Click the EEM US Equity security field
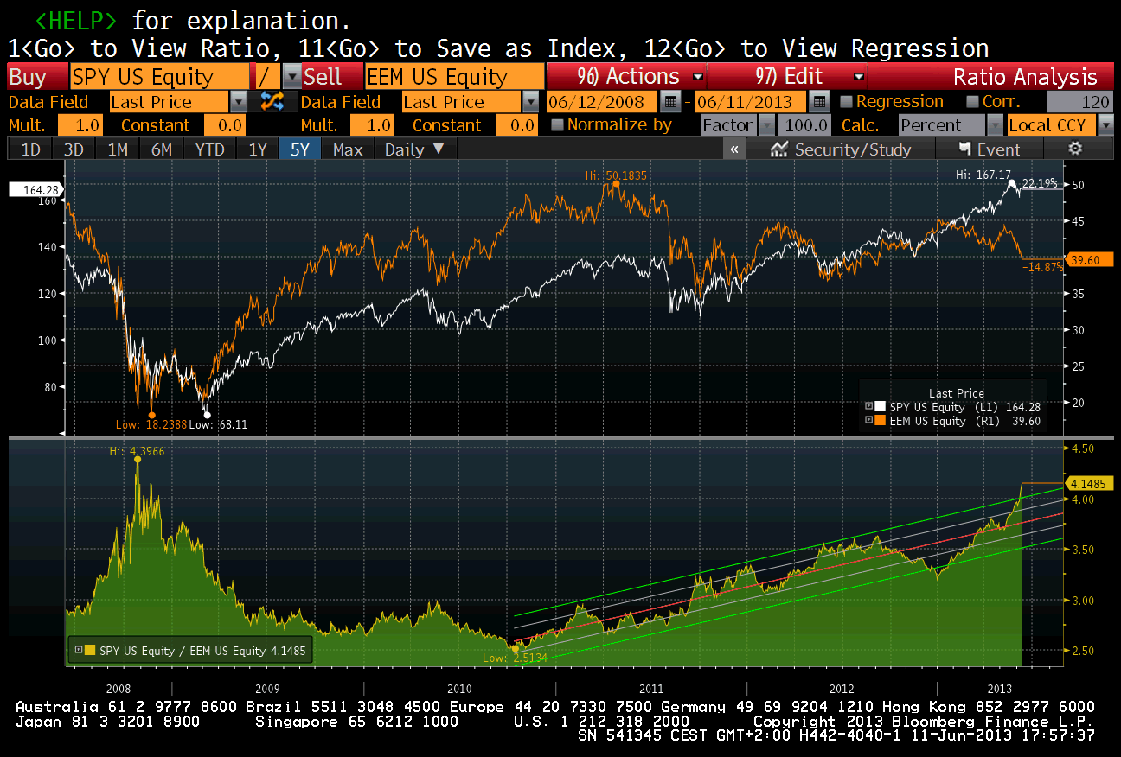Viewport: 1121px width, 757px height. [x=455, y=77]
